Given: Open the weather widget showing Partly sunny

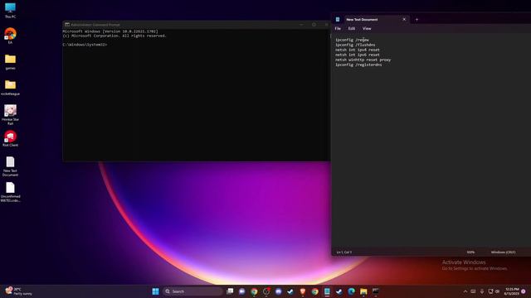Looking at the screenshot, I should (18, 291).
